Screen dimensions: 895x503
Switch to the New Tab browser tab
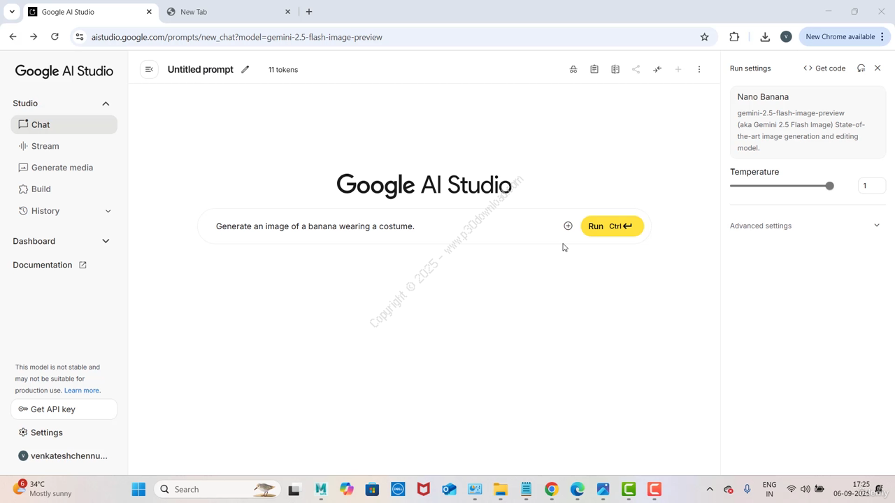click(229, 12)
